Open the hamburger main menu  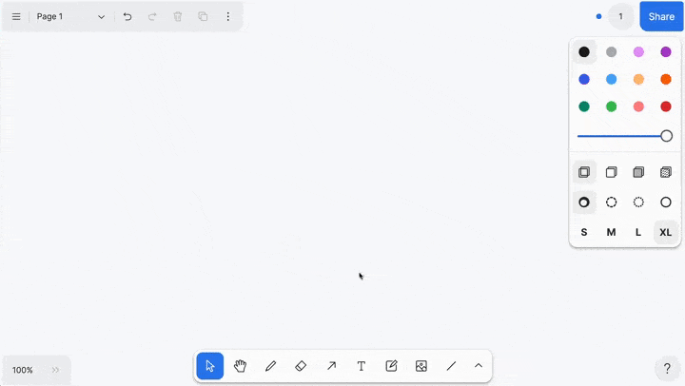16,16
